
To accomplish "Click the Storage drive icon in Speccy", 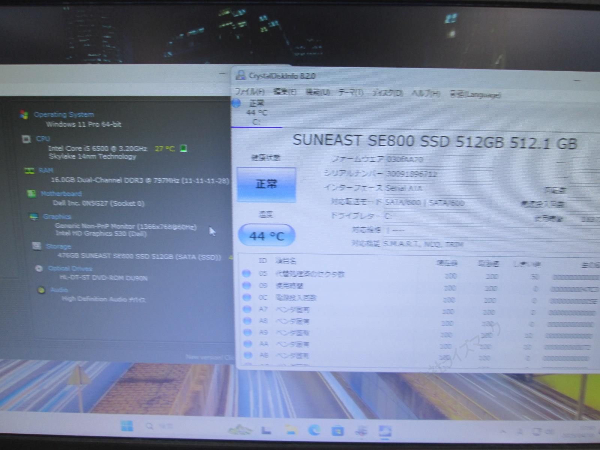I will pos(36,246).
